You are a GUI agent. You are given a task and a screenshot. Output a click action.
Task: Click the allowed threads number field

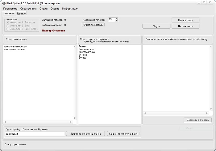point(111,19)
